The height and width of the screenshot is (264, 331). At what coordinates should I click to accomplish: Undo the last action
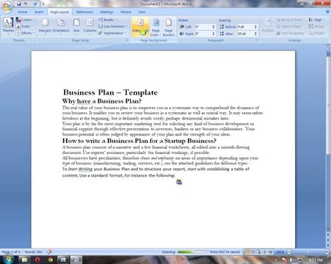(26, 4)
